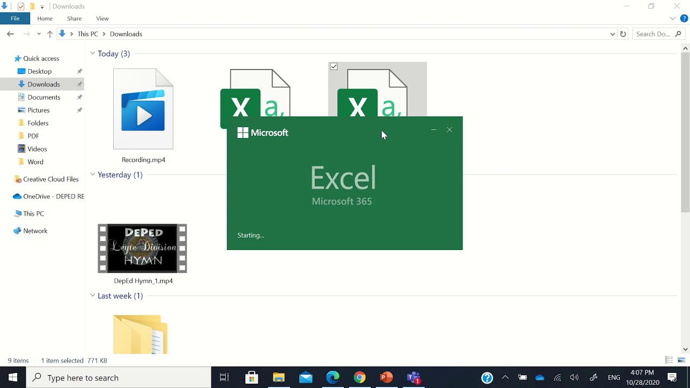
Task: Launch Google Chrome from the taskbar
Action: point(360,378)
